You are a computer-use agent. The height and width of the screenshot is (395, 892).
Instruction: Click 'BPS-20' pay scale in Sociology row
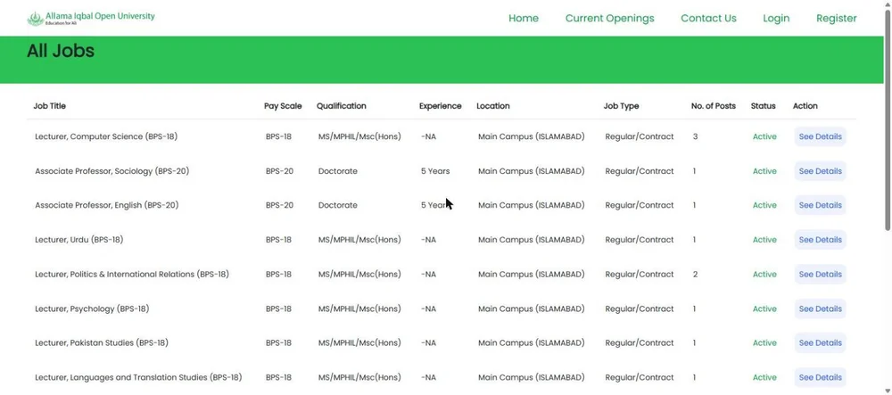point(279,171)
